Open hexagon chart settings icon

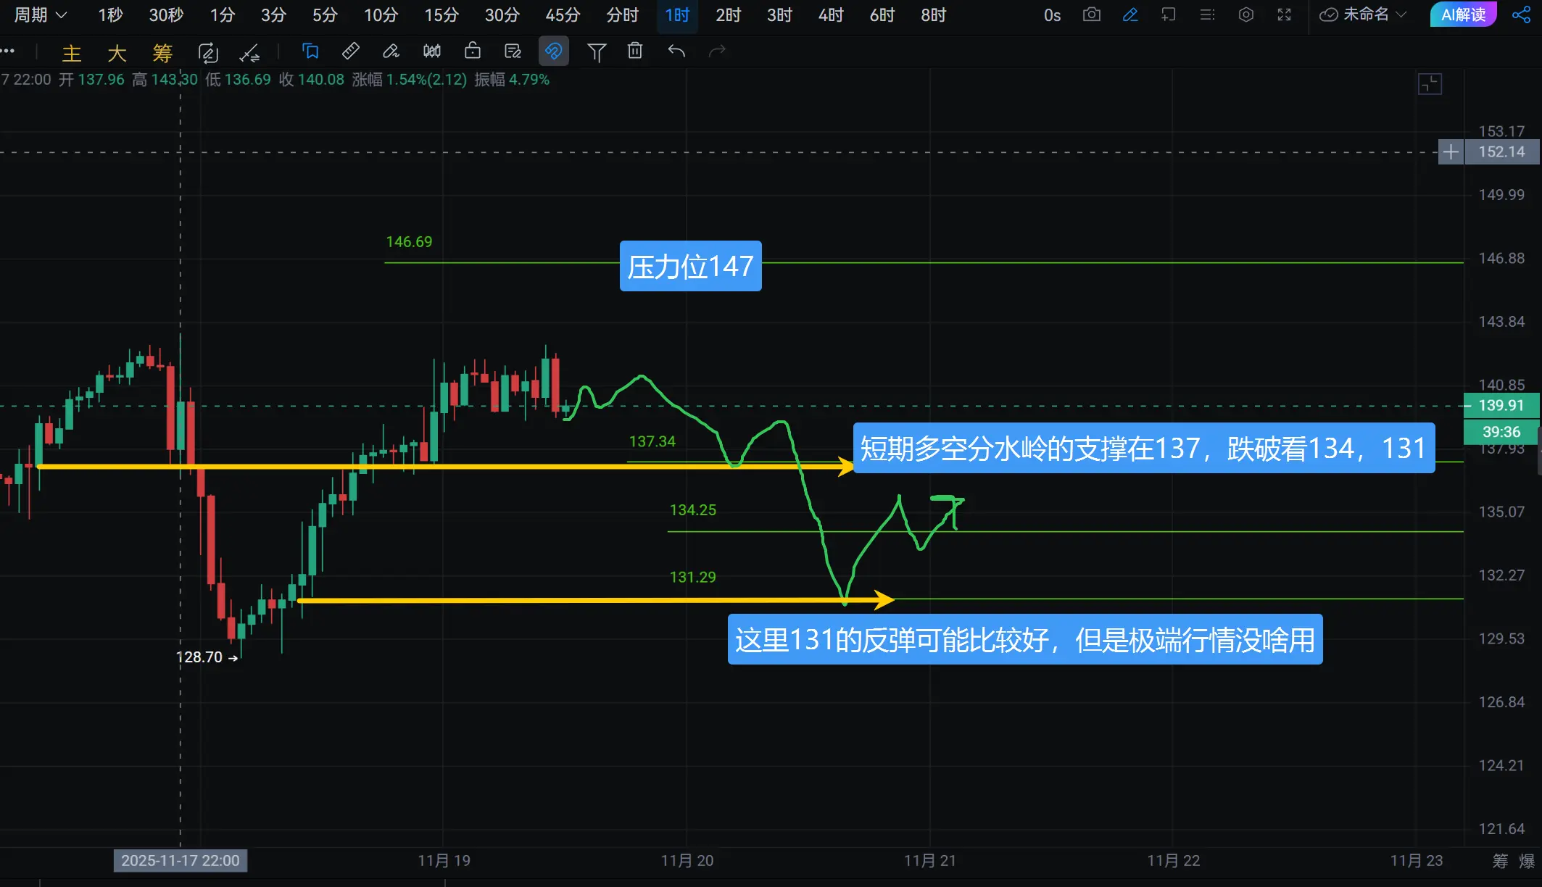(x=1245, y=14)
